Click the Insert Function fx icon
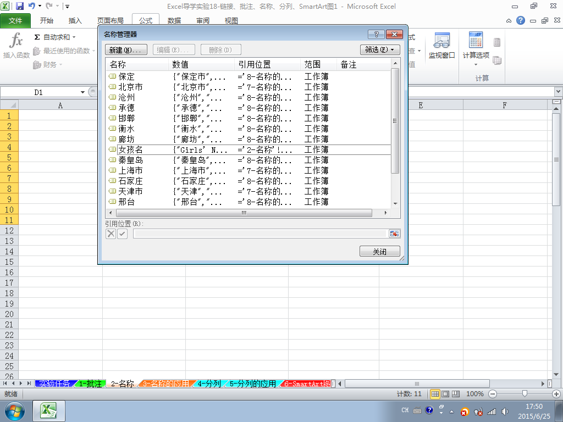The height and width of the screenshot is (422, 563). coord(16,40)
